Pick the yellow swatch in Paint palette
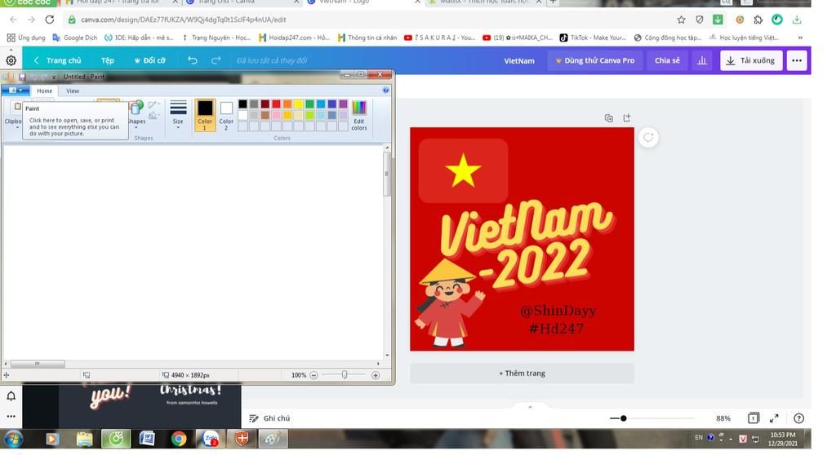 [x=299, y=104]
